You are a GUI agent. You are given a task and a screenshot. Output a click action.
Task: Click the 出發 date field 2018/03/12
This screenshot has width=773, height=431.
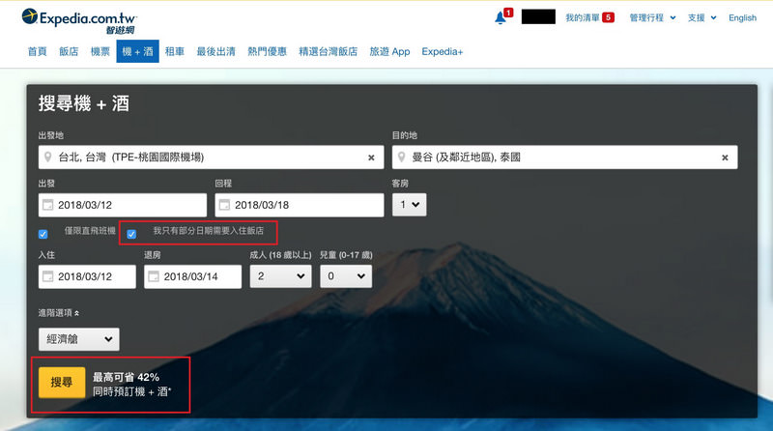[x=123, y=205]
